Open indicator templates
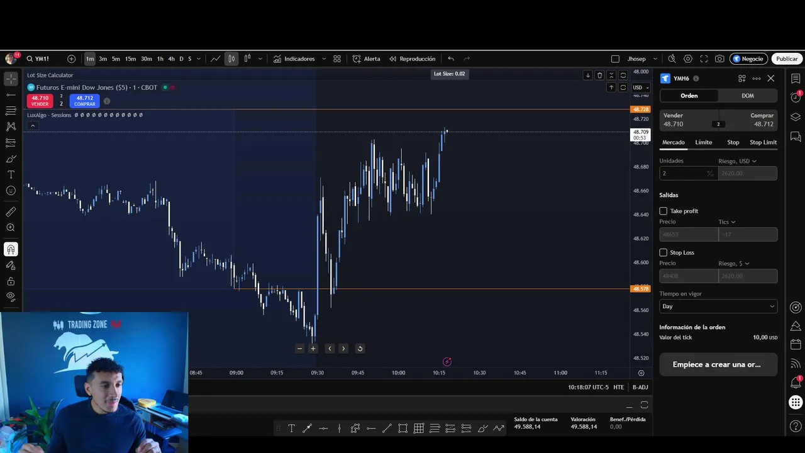This screenshot has height=453, width=805. (x=337, y=59)
